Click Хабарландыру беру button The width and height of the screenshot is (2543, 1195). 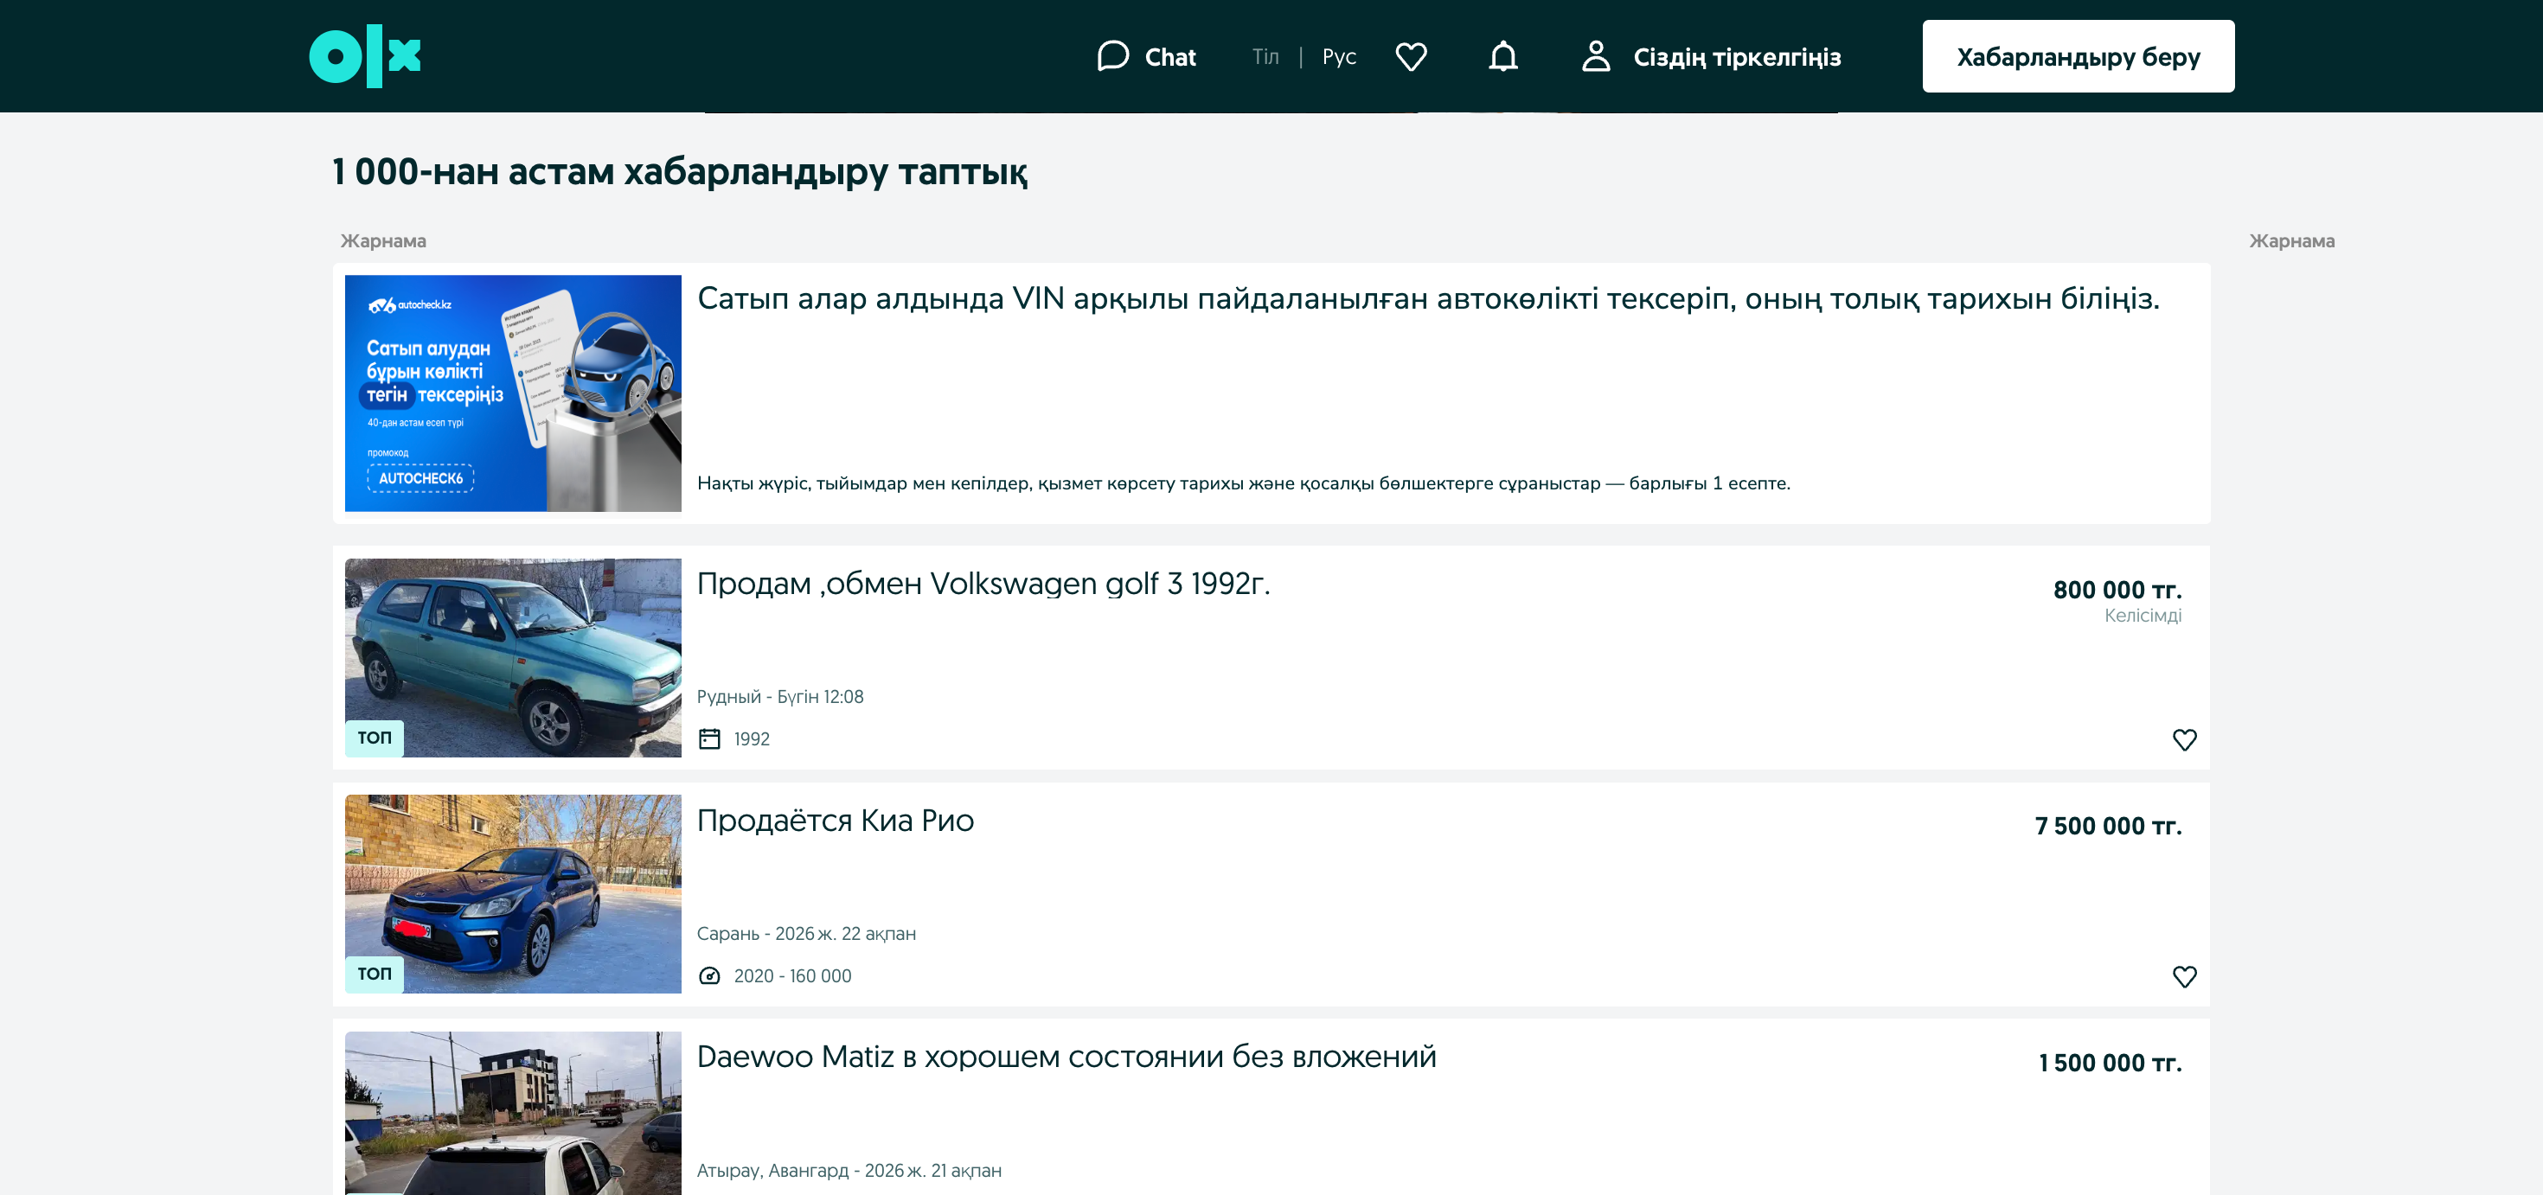pos(2077,56)
